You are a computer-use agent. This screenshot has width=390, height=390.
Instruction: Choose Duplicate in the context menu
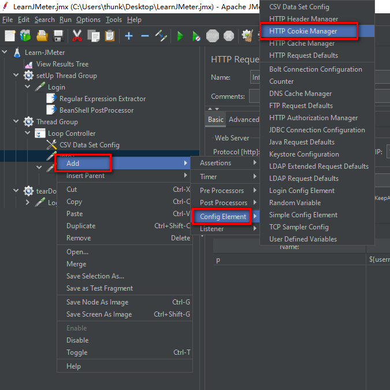pos(124,226)
